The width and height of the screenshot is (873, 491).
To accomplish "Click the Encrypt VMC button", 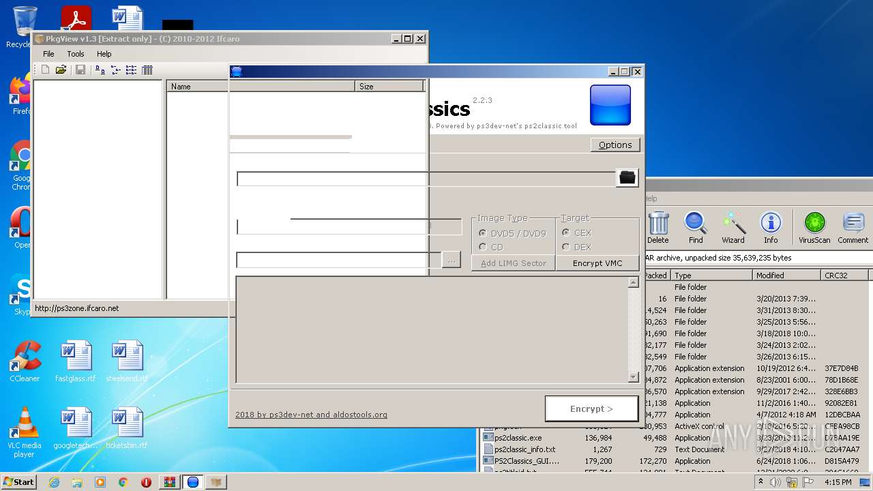I will pos(597,263).
